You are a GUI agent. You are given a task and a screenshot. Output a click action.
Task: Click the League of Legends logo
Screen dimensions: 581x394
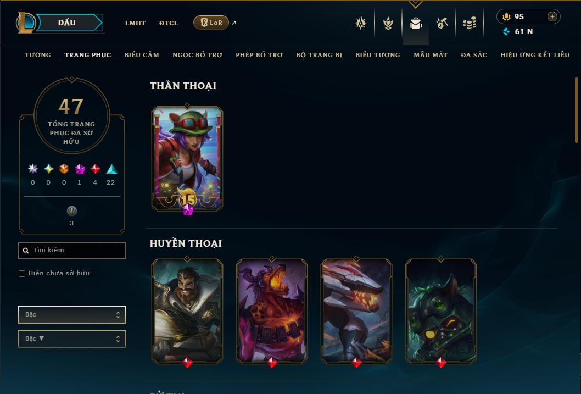pos(25,22)
